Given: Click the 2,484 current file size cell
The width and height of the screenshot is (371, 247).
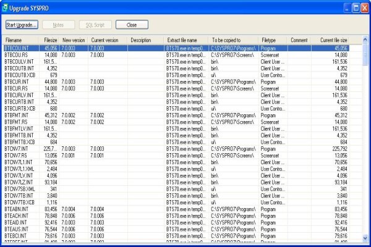Looking at the screenshot, I should click(x=342, y=169).
